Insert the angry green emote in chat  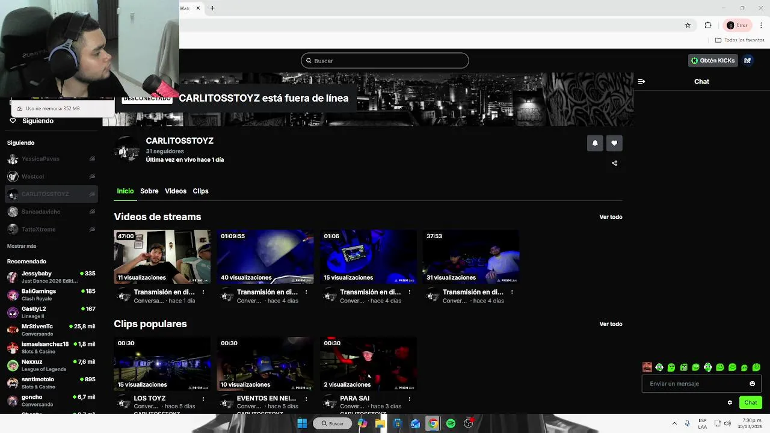click(x=684, y=367)
